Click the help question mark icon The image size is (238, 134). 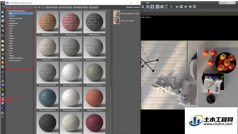pyautogui.click(x=3, y=117)
